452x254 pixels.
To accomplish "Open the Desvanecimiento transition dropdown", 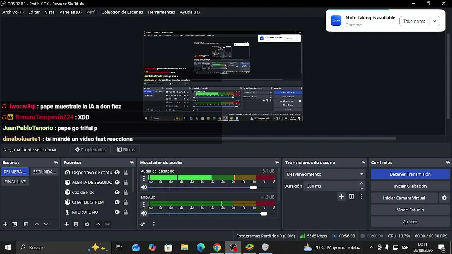I will [x=325, y=174].
